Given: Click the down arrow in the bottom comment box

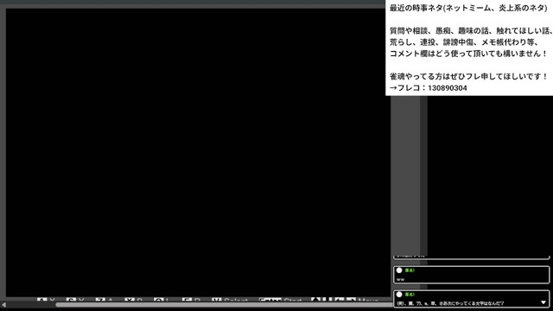Looking at the screenshot, I should (543, 302).
